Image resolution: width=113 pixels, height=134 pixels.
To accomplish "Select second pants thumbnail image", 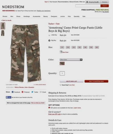I will [x=3, y=33].
